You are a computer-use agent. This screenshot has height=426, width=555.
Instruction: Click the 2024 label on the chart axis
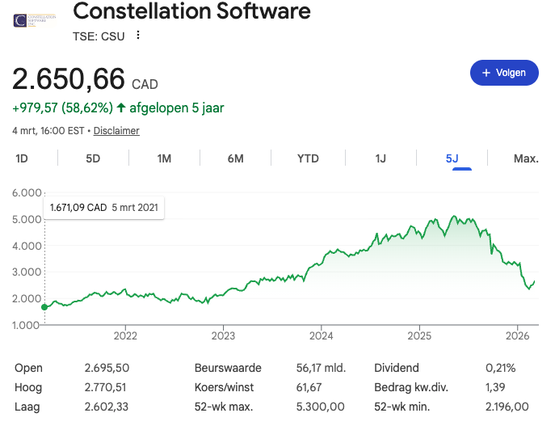[321, 335]
